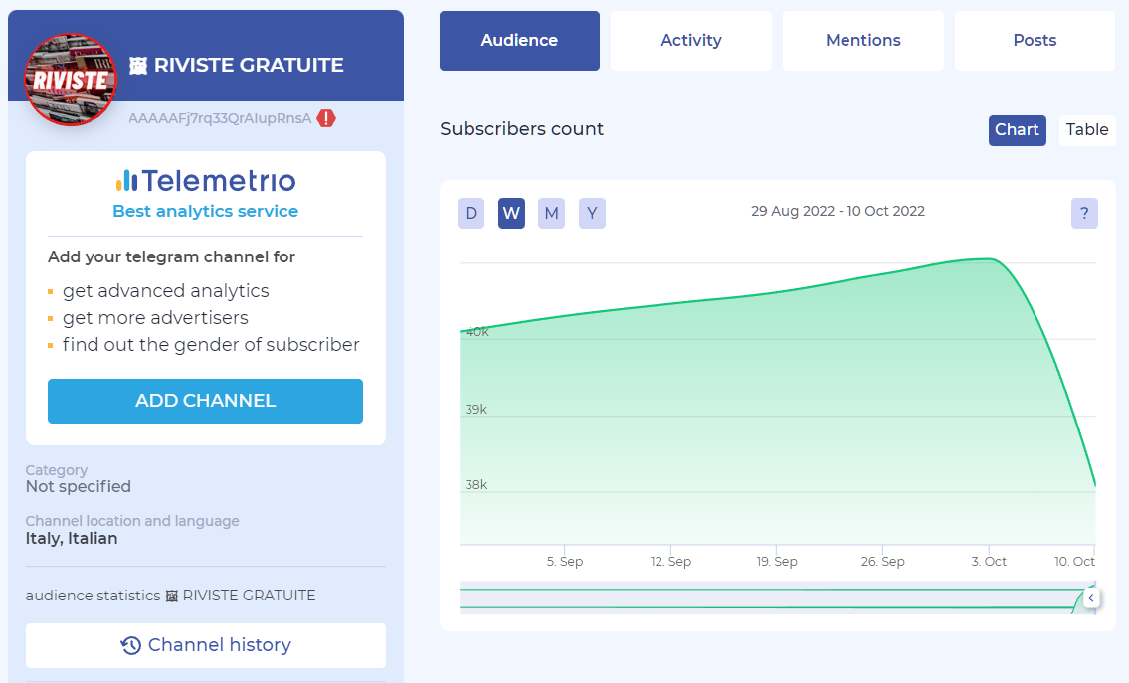Open the Channel history button

(x=206, y=645)
